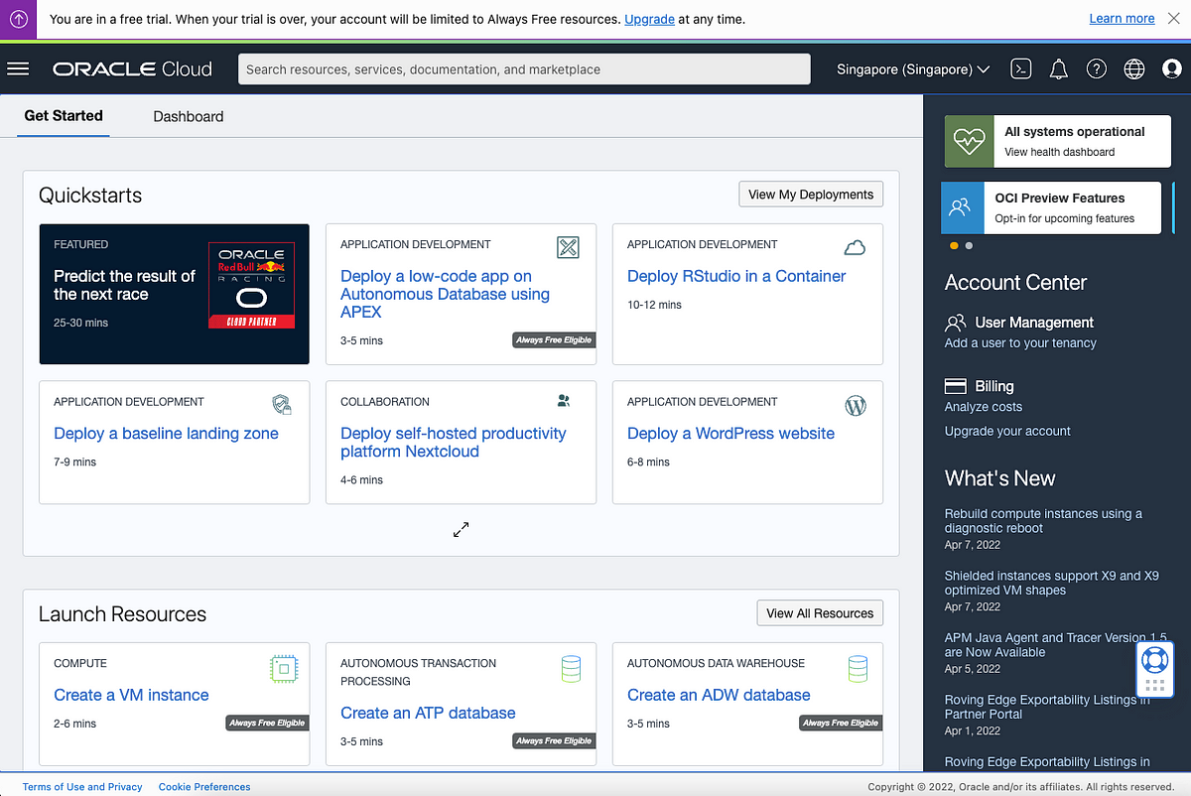Click the User Management people icon

coord(955,323)
